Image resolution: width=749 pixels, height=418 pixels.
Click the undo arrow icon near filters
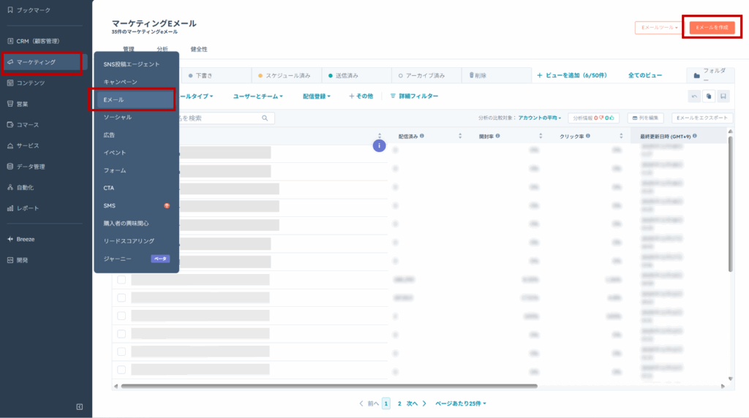tap(695, 96)
